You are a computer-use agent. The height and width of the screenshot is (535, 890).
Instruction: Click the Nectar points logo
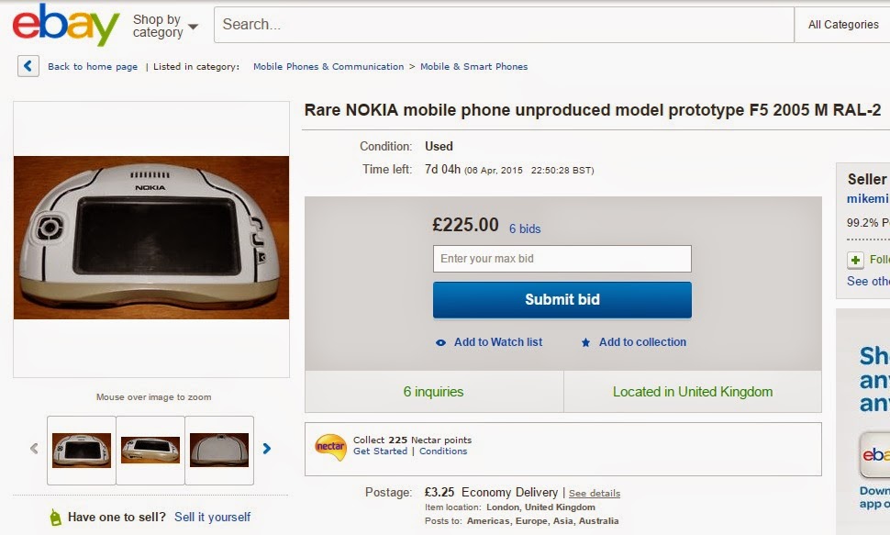point(329,447)
